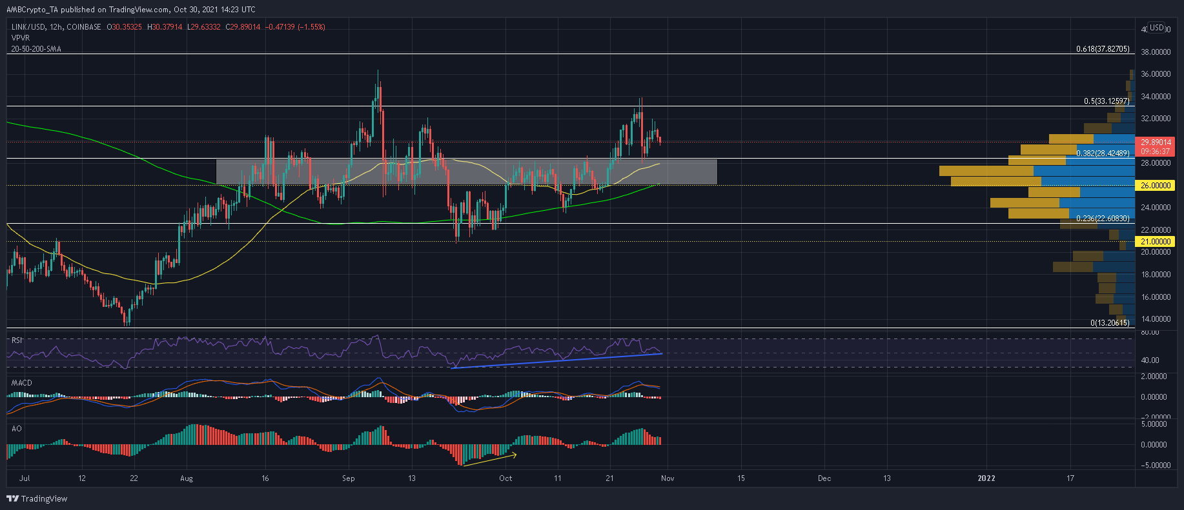Image resolution: width=1184 pixels, height=510 pixels.
Task: Click the 5.00000 level on the AO axis
Action: (1154, 424)
